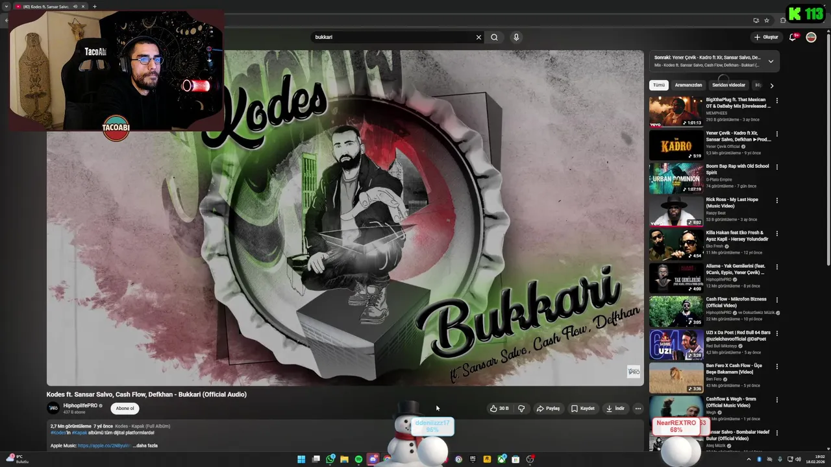Open the Windows Start menu
Viewport: 831px width, 467px height.
pos(301,459)
